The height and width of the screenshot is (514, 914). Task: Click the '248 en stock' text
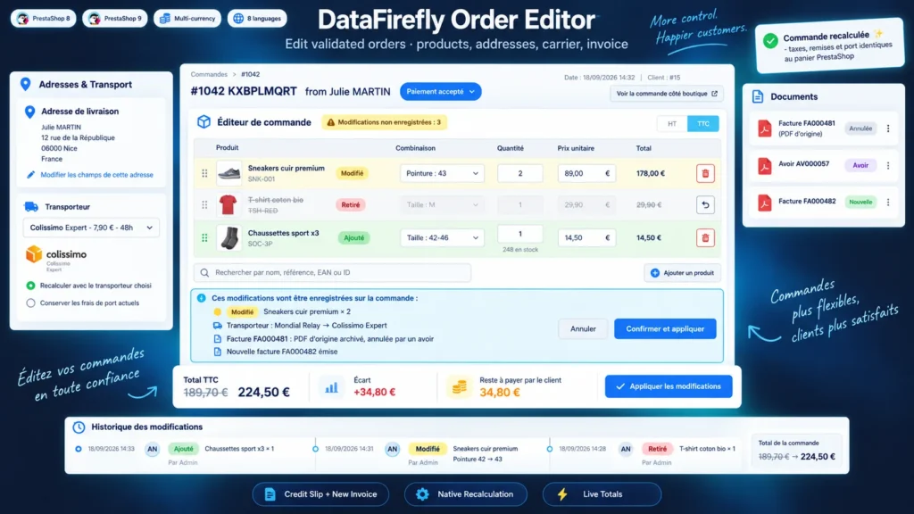520,250
